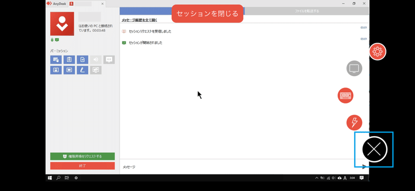The width and height of the screenshot is (415, 191).
Task: Click the パーミッション heading label
Action: point(59,51)
